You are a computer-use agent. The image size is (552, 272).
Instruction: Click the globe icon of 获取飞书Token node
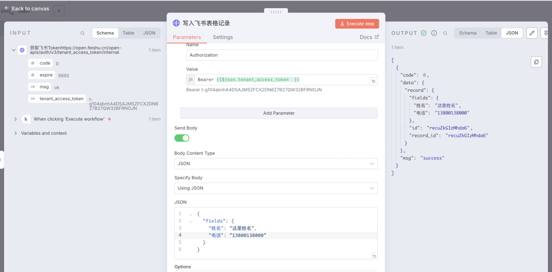pos(22,50)
